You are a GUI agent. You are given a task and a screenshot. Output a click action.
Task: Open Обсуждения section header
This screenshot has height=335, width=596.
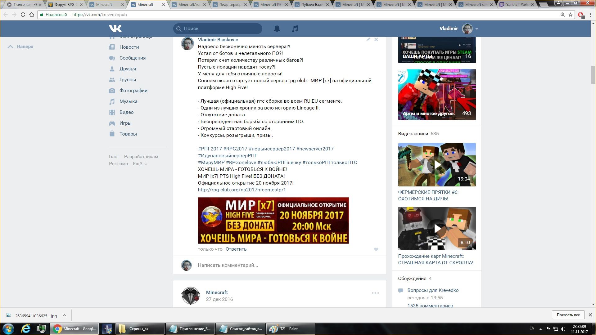[x=412, y=279]
